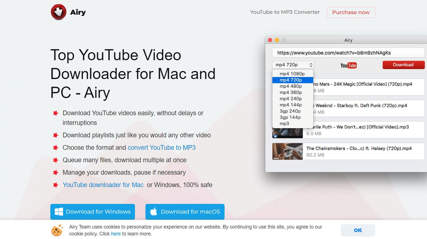Click 'Manage your downloads' bullet text
427x239 pixels.
(x=124, y=172)
